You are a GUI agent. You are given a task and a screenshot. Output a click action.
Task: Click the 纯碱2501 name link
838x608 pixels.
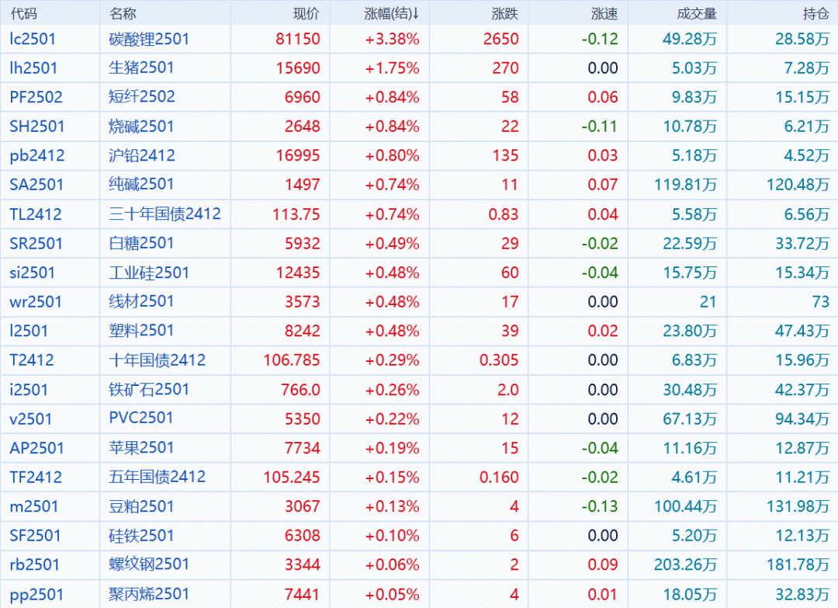(141, 184)
